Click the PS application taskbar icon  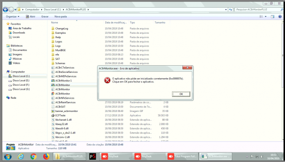(92, 156)
